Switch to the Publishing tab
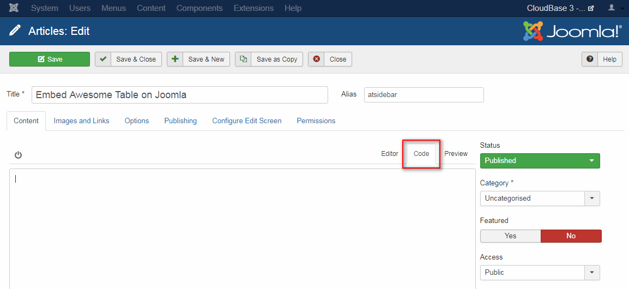Image resolution: width=629 pixels, height=289 pixels. (x=180, y=121)
